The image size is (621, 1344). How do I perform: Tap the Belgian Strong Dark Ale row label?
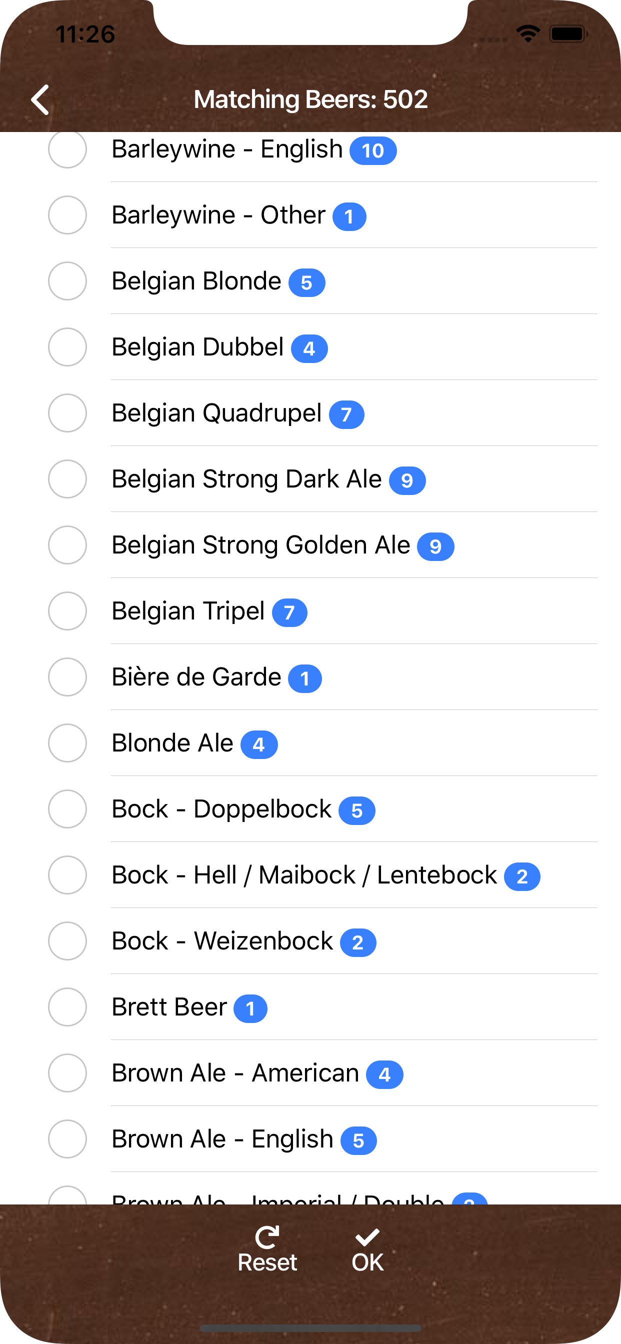[x=246, y=479]
